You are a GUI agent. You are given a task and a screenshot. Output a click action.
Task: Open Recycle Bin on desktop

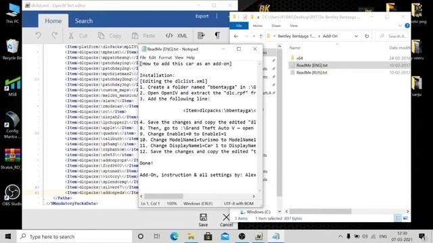(12, 49)
